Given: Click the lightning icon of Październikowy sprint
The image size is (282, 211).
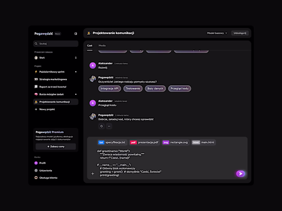Looking at the screenshot, I should [36, 72].
